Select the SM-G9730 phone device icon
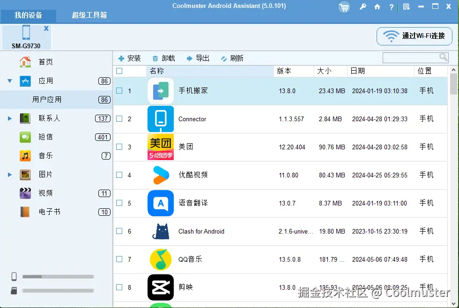This screenshot has width=459, height=308. click(26, 32)
